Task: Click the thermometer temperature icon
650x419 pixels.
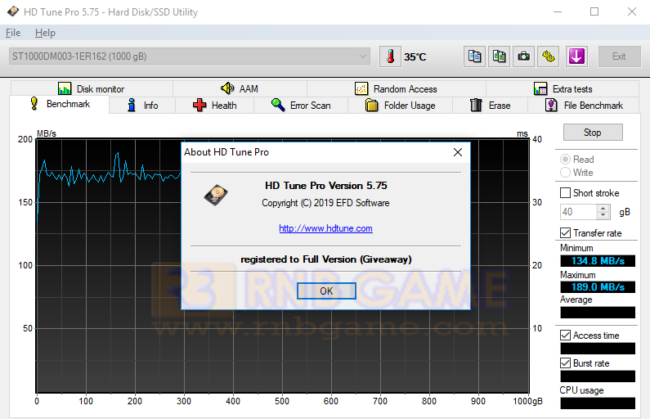Action: [390, 56]
